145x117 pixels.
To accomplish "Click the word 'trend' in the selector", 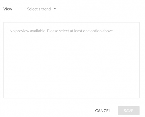I will coord(46,9).
